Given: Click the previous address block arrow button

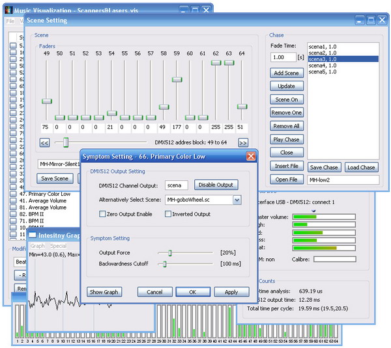Looking at the screenshot, I should click(44, 142).
